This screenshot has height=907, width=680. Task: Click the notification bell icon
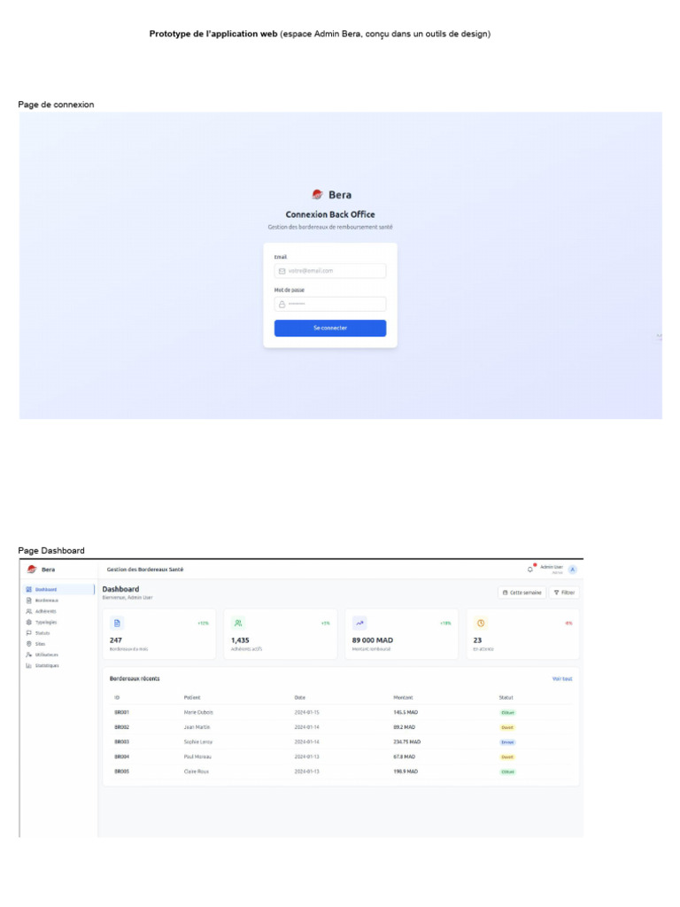(530, 570)
